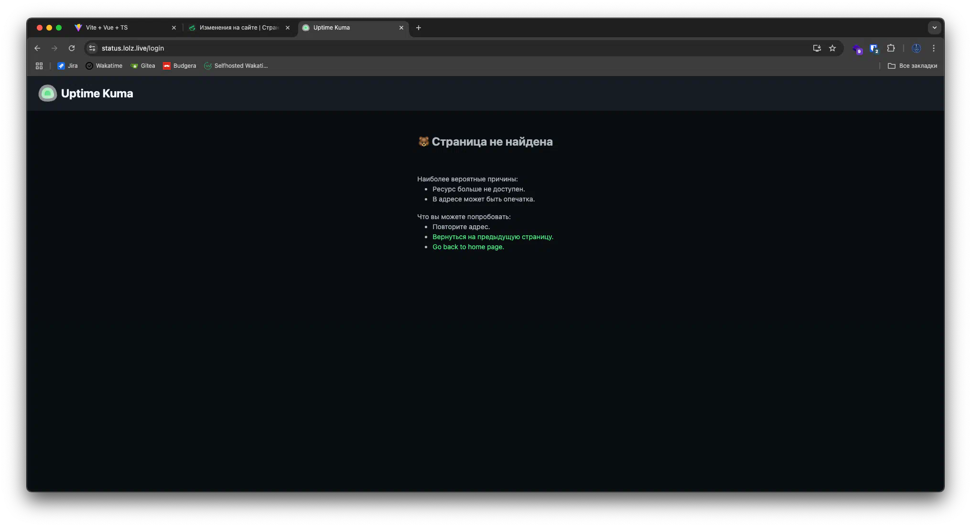Open the Chrome three-dot menu
This screenshot has width=971, height=527.
(933, 48)
